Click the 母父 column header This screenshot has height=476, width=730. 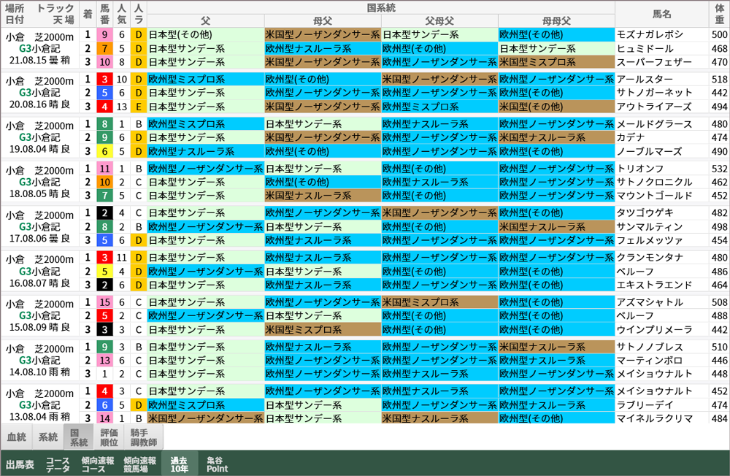coord(323,21)
